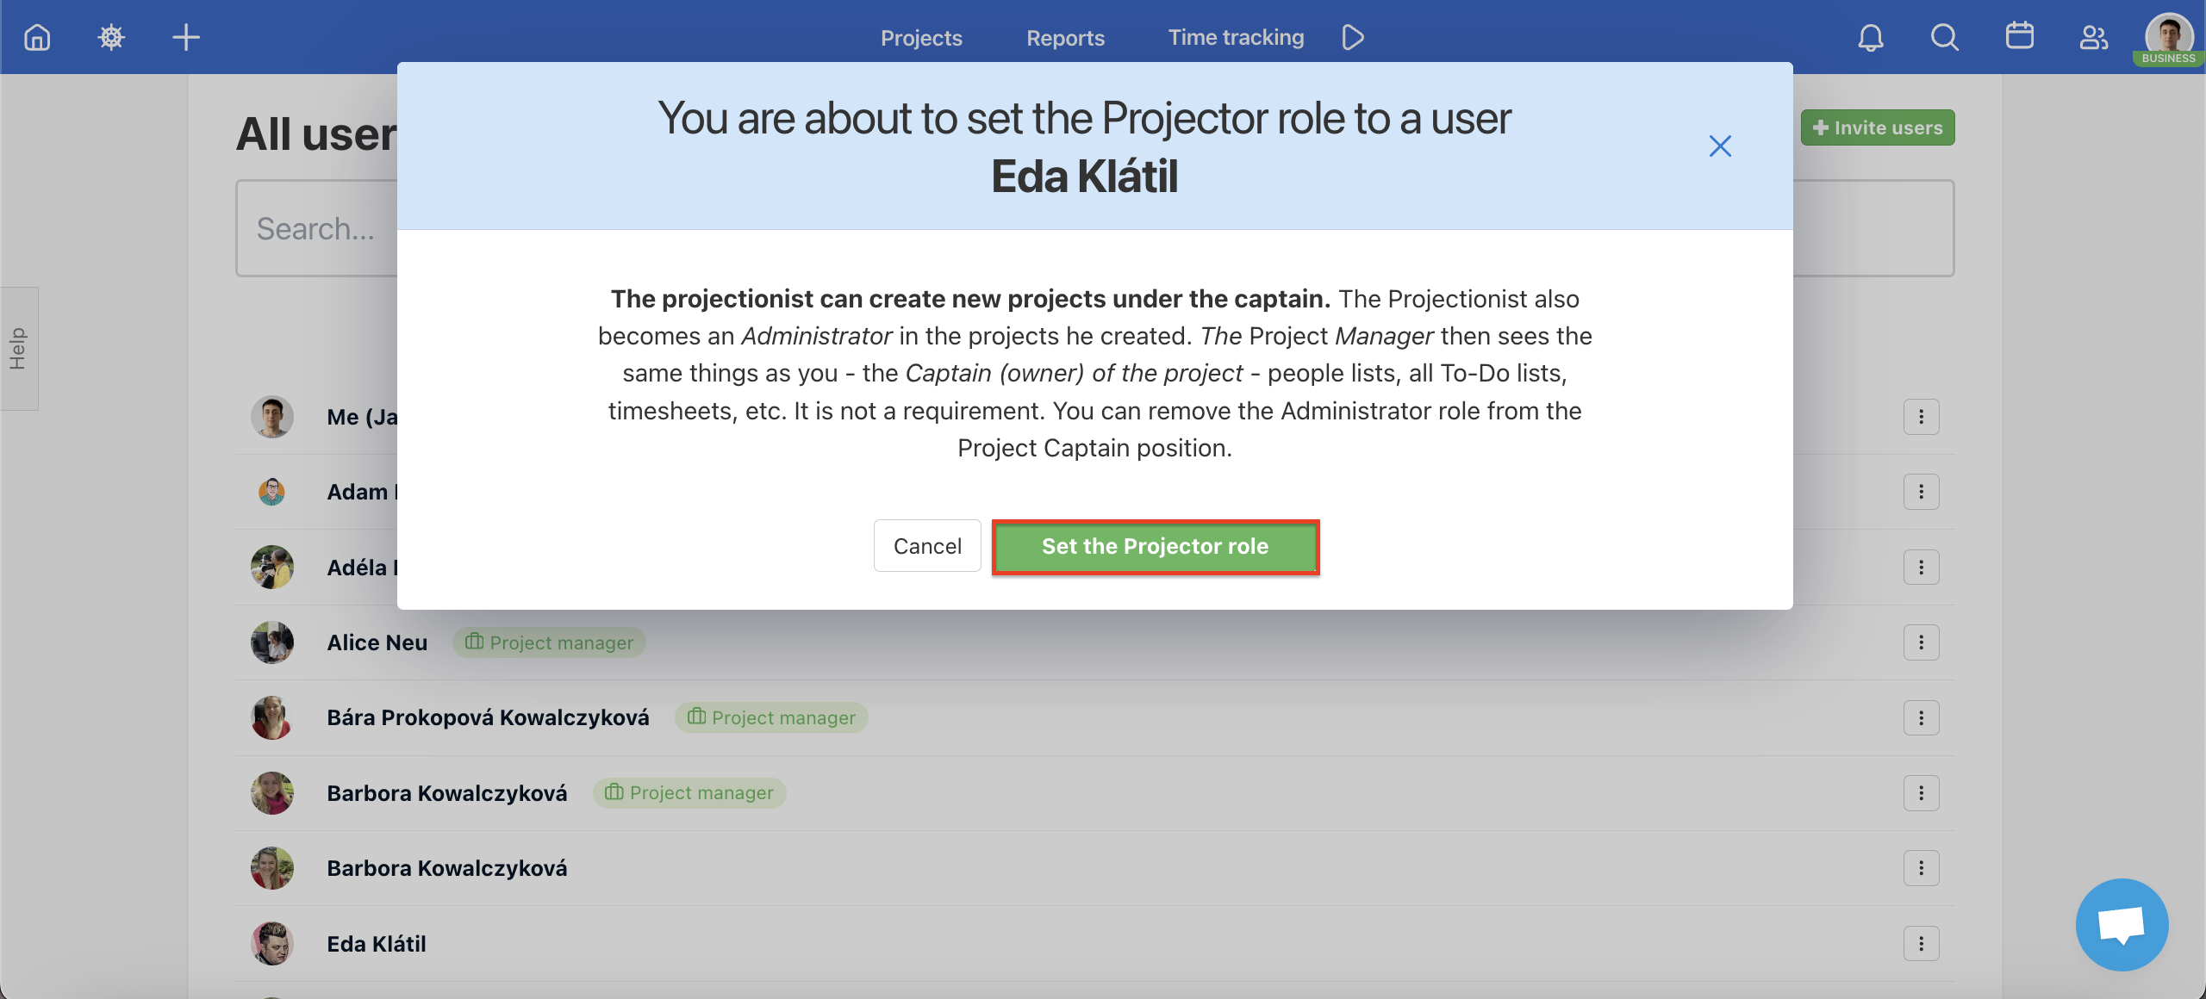Click the Home icon in top-left
This screenshot has height=999, width=2206.
click(x=38, y=36)
